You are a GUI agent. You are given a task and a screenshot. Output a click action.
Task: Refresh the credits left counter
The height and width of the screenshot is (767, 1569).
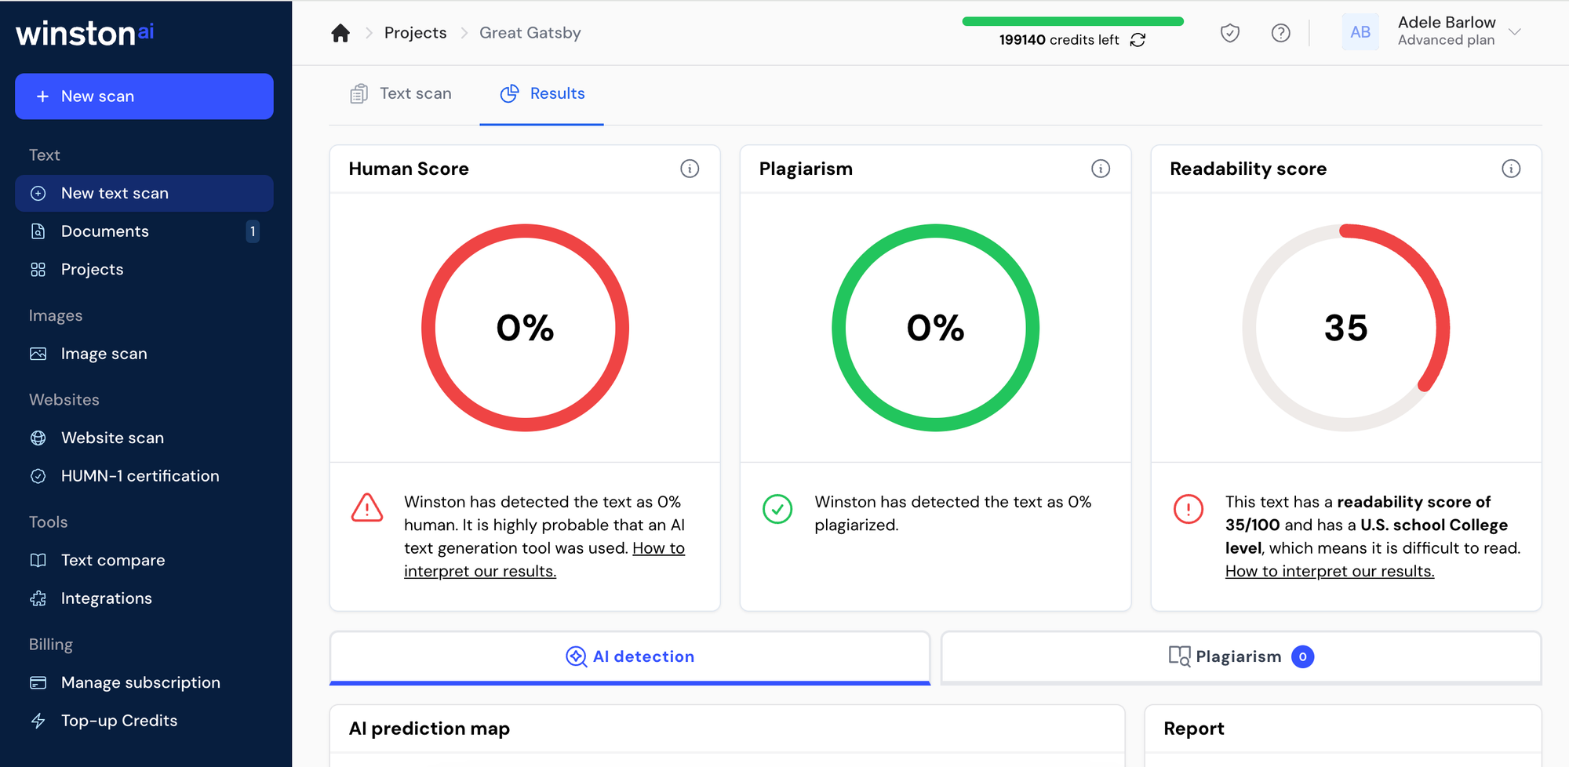[x=1138, y=40]
